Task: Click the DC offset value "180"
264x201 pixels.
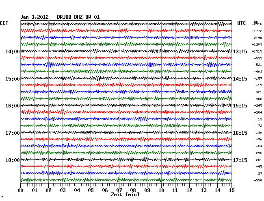Action: (259, 133)
